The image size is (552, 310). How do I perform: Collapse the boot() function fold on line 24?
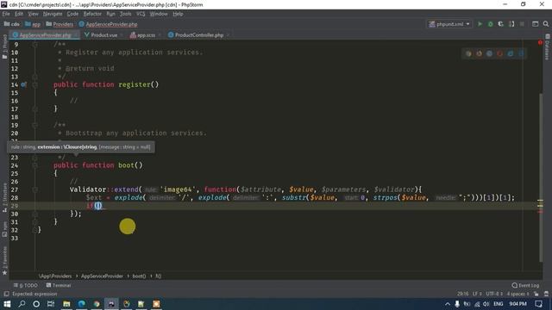coord(34,165)
